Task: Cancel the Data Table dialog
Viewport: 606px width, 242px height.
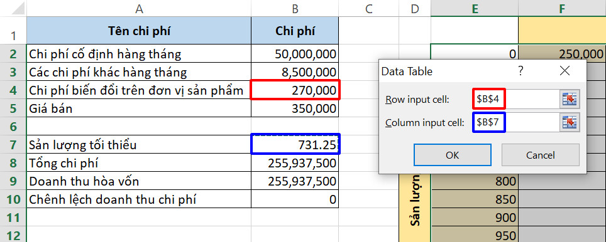Action: tap(540, 155)
